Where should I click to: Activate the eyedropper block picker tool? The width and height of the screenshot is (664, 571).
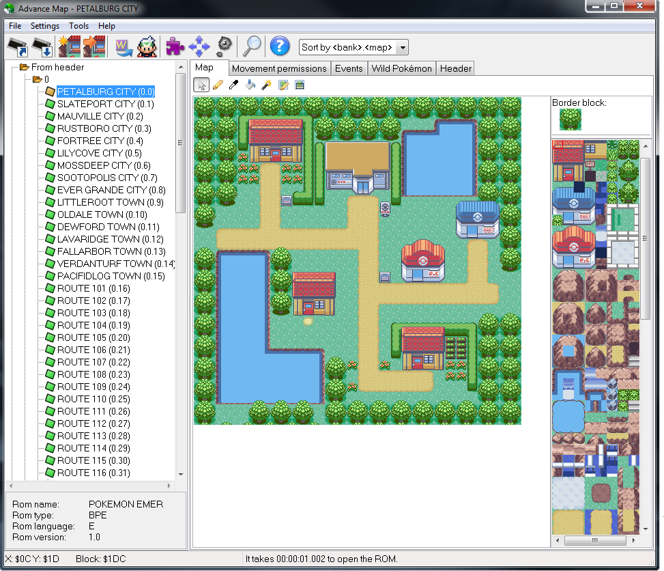pos(234,85)
